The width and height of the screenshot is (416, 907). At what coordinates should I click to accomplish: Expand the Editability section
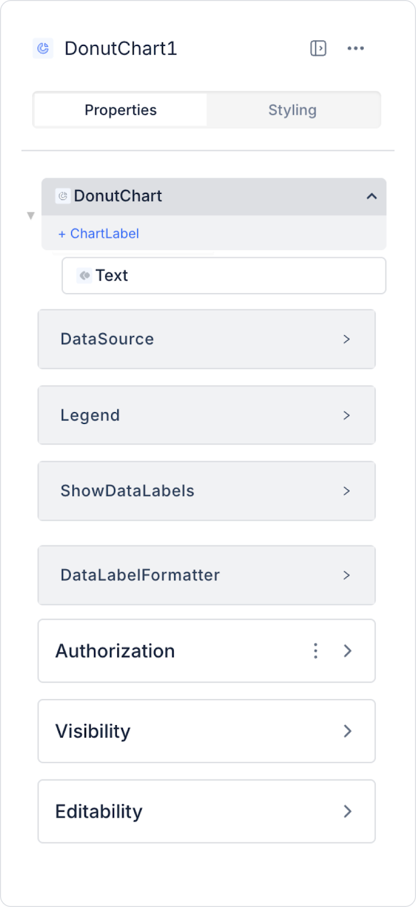tap(347, 811)
